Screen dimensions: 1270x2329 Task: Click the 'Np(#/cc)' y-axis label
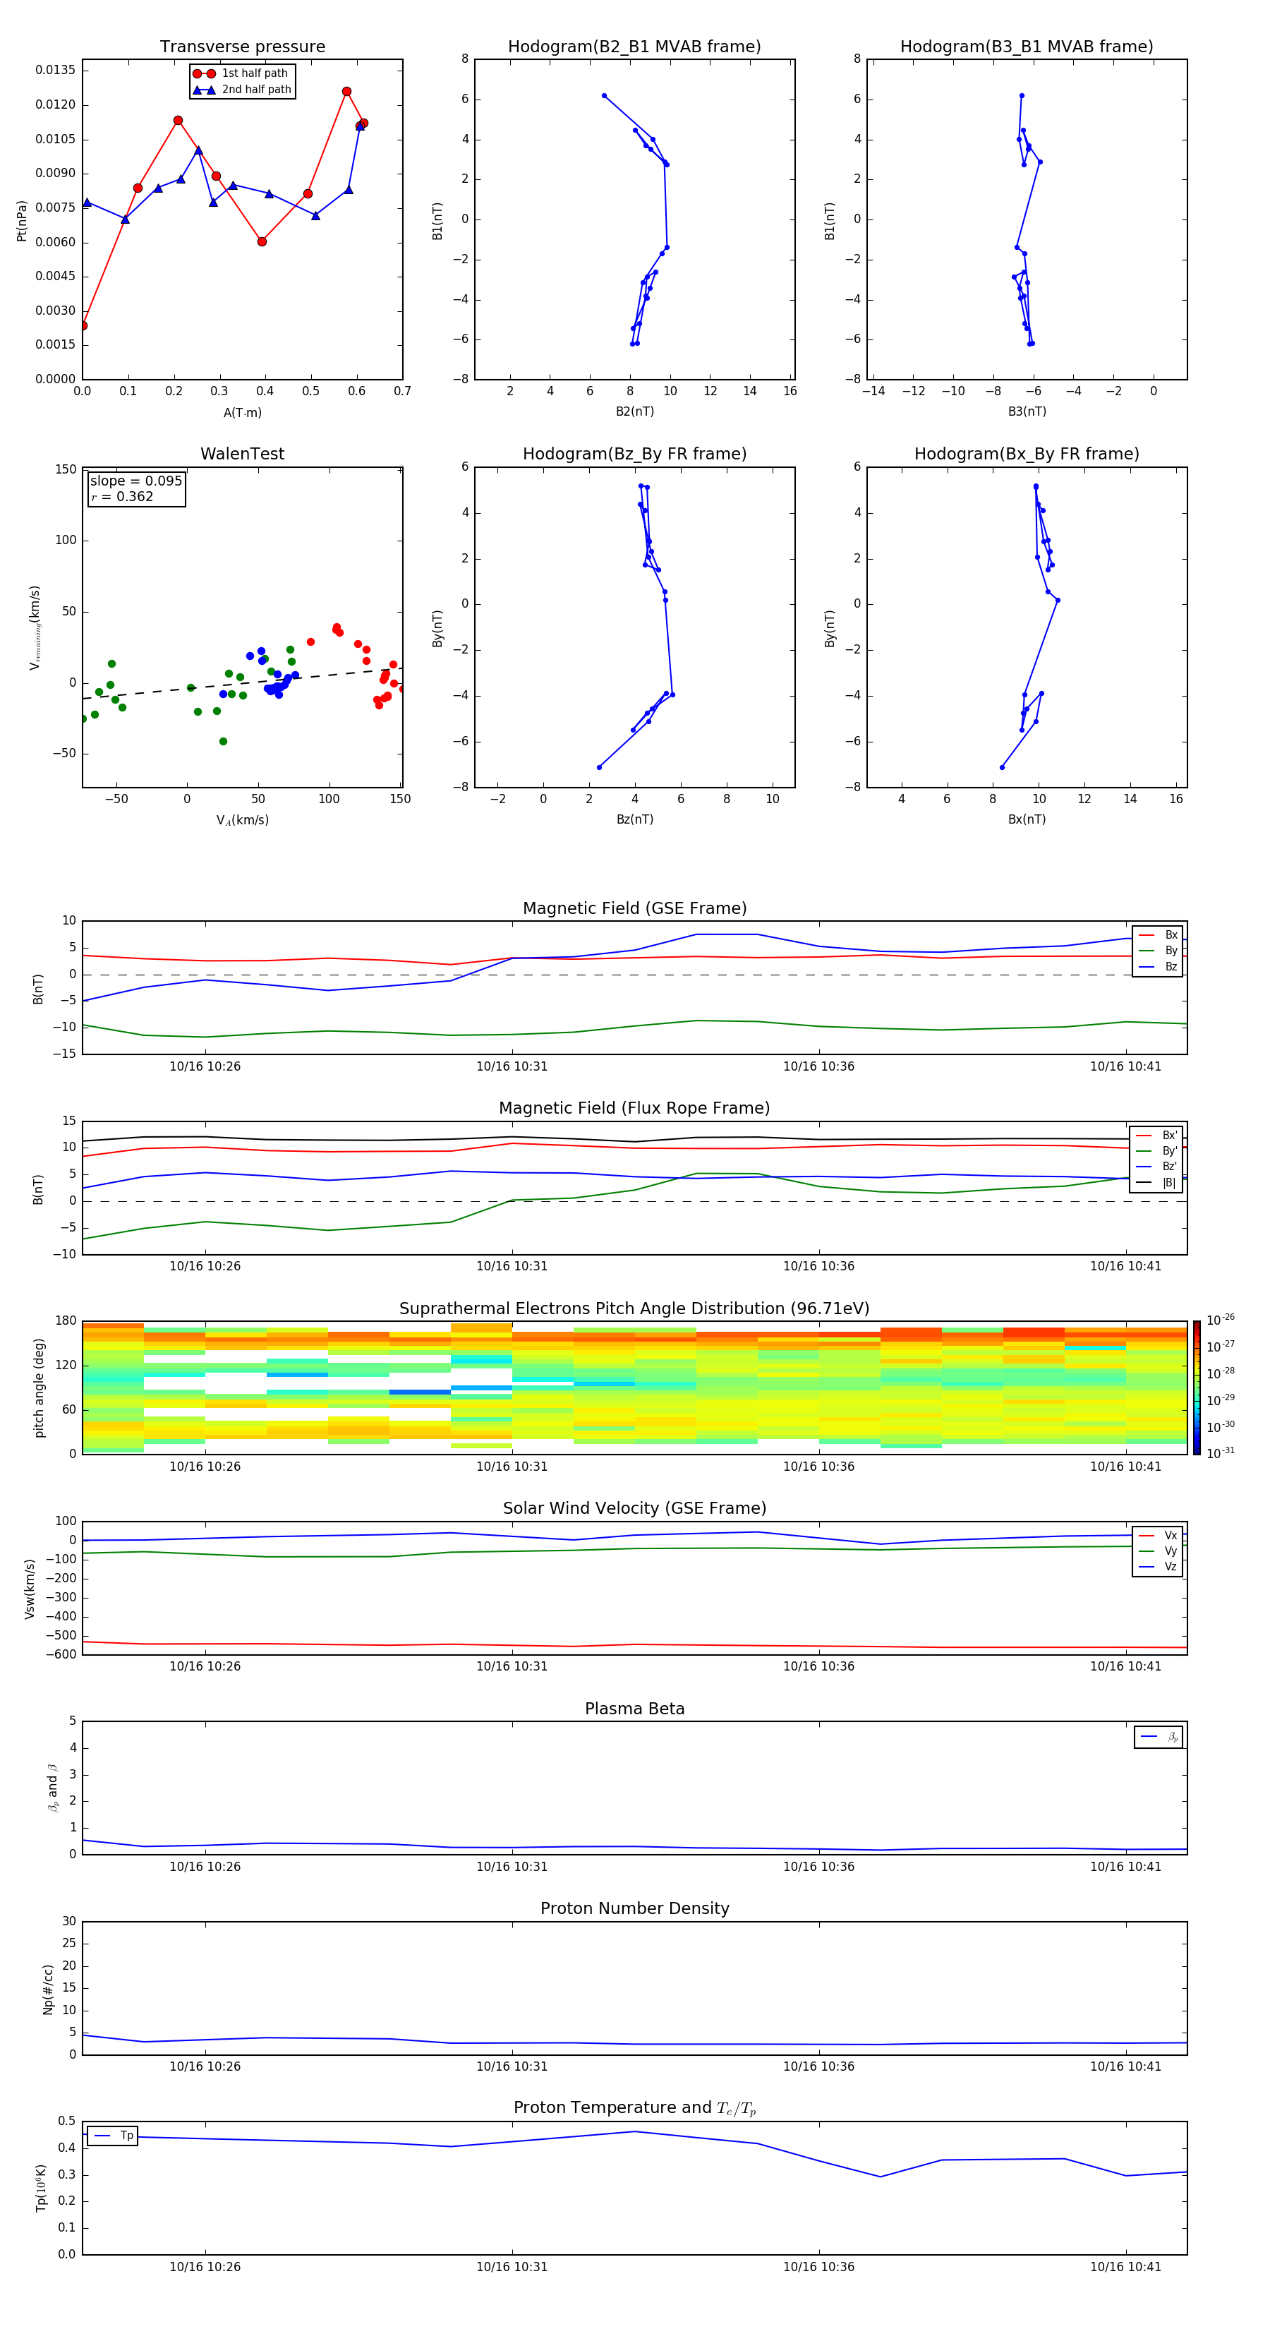pos(48,1989)
